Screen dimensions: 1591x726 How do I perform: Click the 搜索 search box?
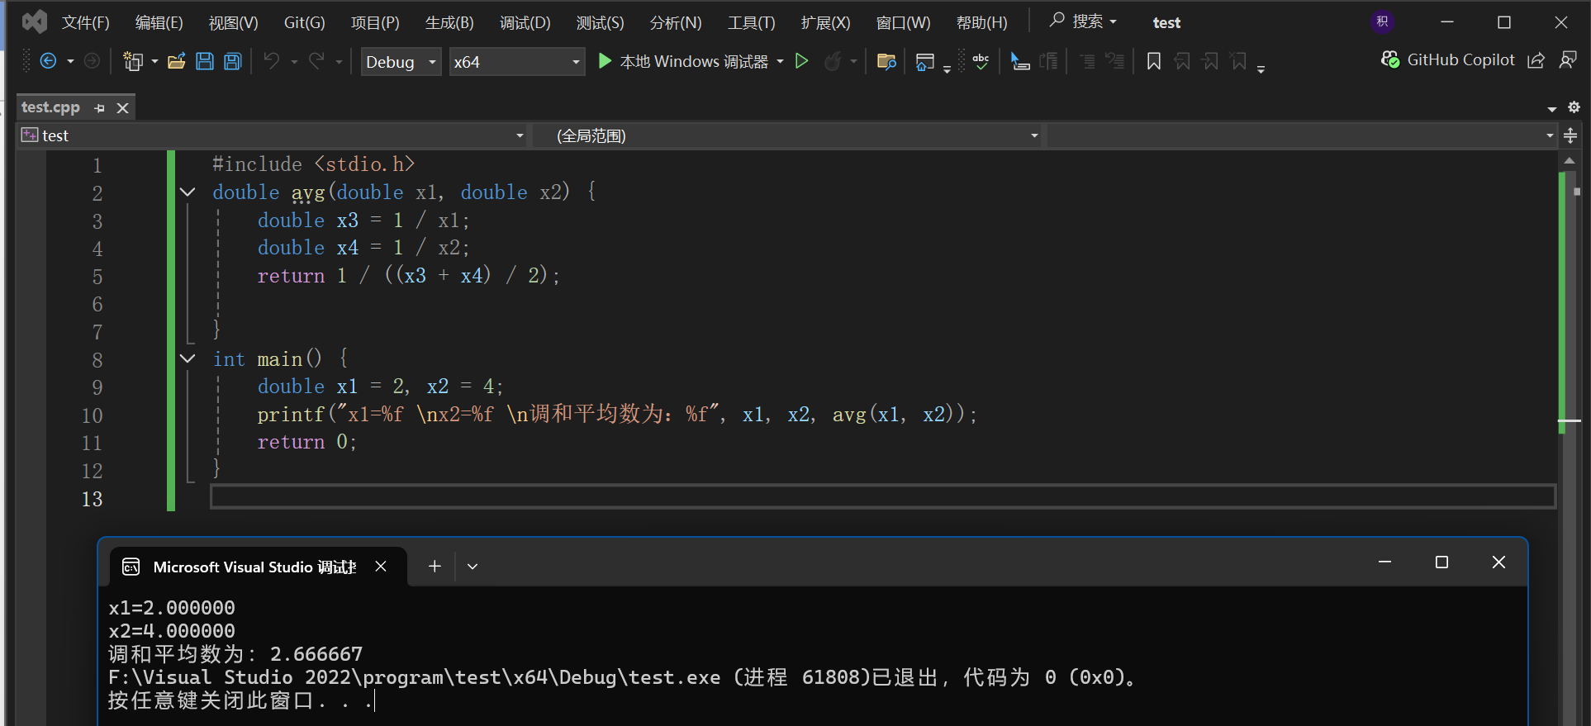(x=1083, y=21)
